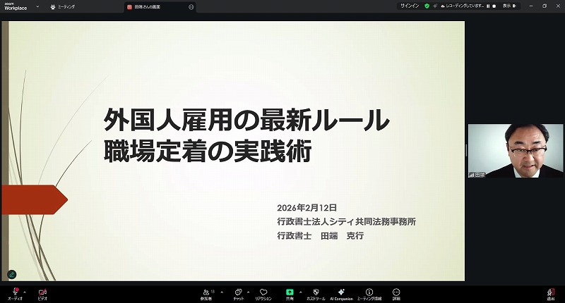Expand the participants options chevron
The image size is (565, 303).
222,291
